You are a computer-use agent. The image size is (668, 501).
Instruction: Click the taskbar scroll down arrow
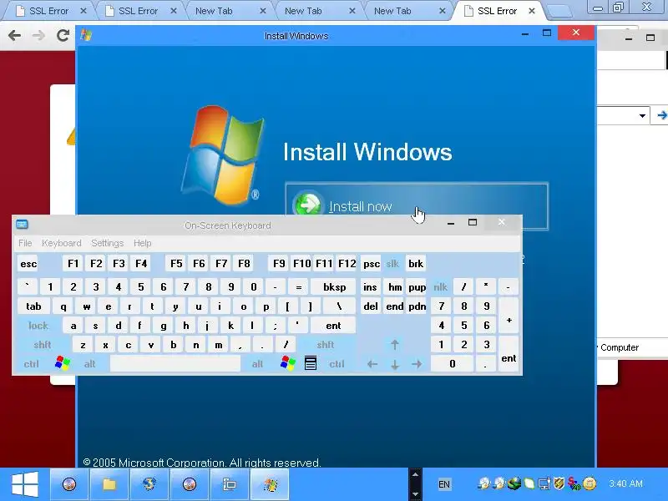(415, 494)
